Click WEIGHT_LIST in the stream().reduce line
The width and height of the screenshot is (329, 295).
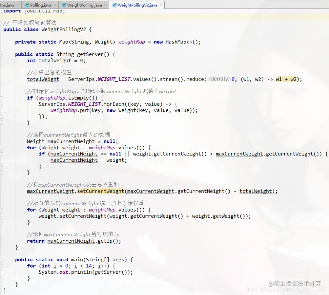point(114,79)
